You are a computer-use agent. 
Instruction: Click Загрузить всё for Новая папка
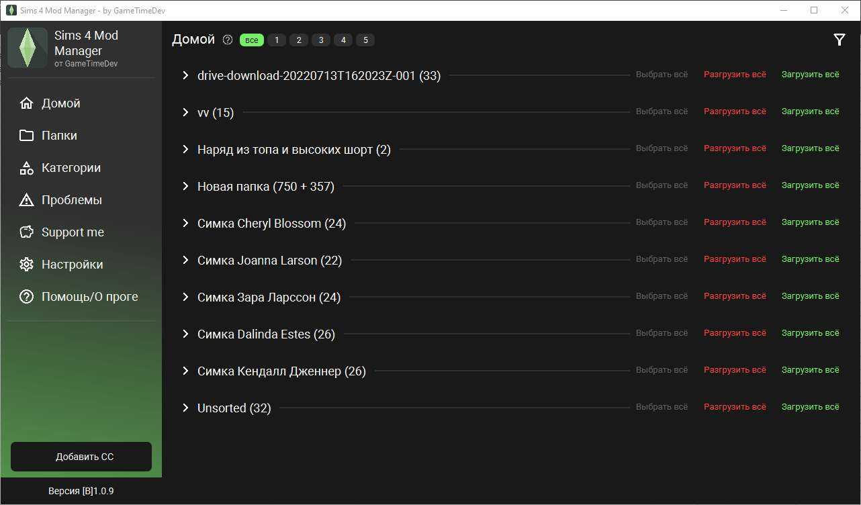click(810, 185)
